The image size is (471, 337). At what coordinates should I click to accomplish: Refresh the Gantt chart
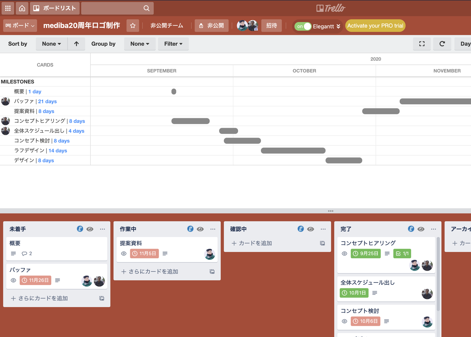pyautogui.click(x=442, y=44)
